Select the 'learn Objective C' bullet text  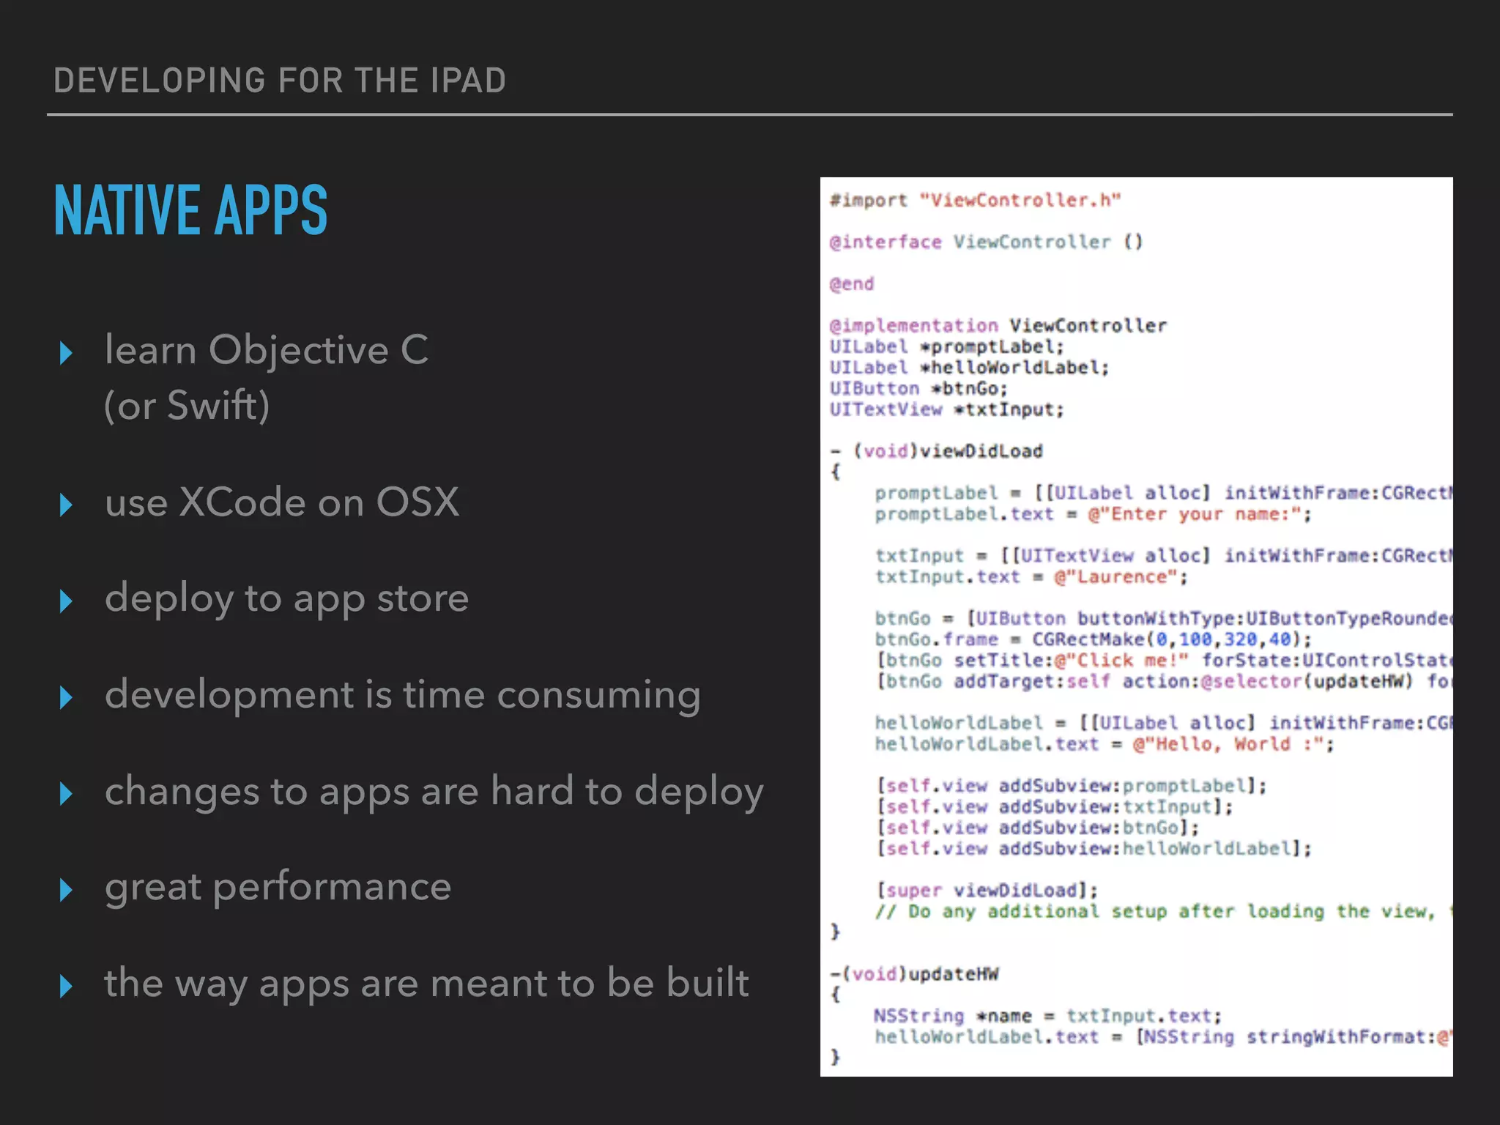(267, 349)
